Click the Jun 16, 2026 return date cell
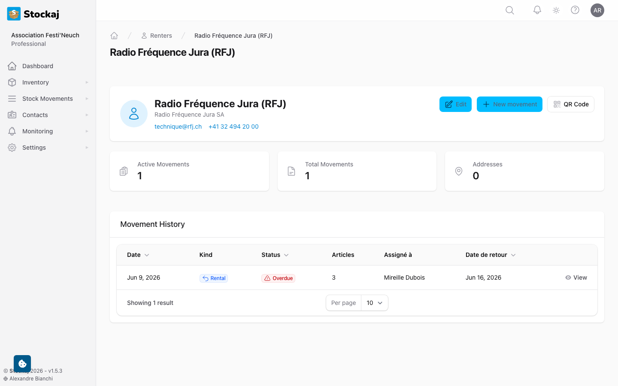Screen dimensions: 618x386 click(x=483, y=277)
